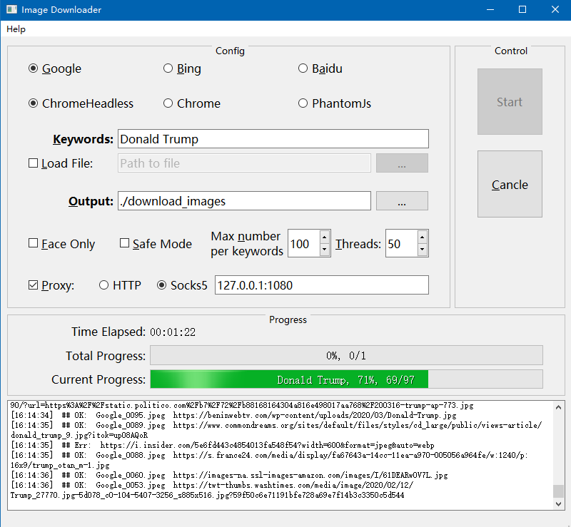571x527 pixels.
Task: Decrease the Threads count
Action: [422, 250]
